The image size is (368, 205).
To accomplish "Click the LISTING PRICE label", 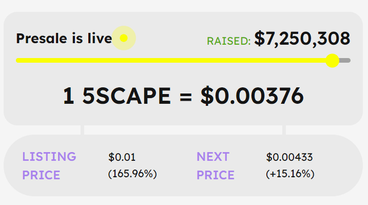I will click(x=49, y=166).
